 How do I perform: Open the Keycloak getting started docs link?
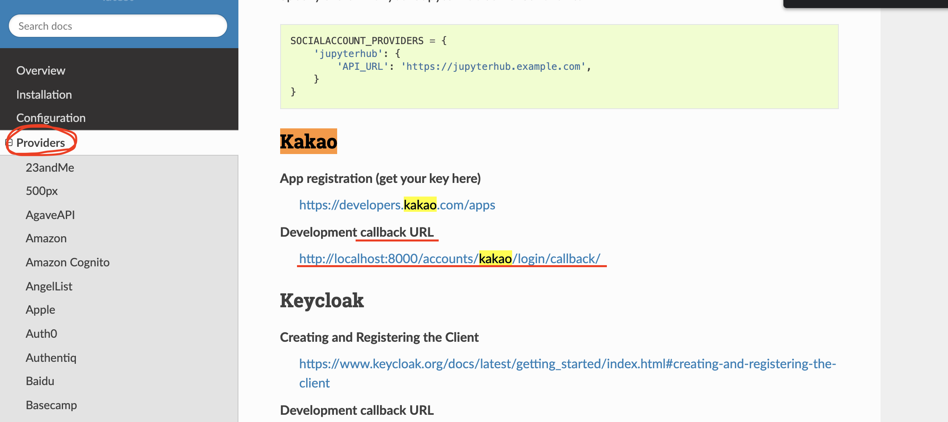568,373
